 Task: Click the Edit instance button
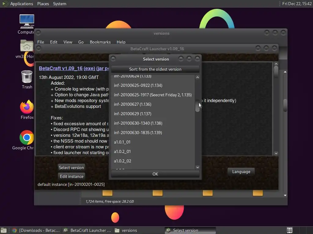pos(72,176)
